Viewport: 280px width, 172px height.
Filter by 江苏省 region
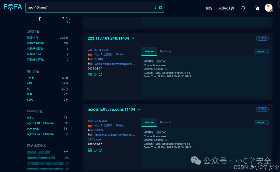tap(108, 54)
